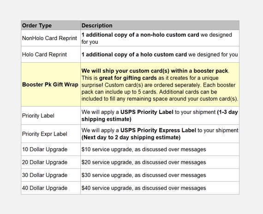The height and width of the screenshot is (214, 263).
Task: Select the Holo Card Reprint cell
Action: point(51,54)
